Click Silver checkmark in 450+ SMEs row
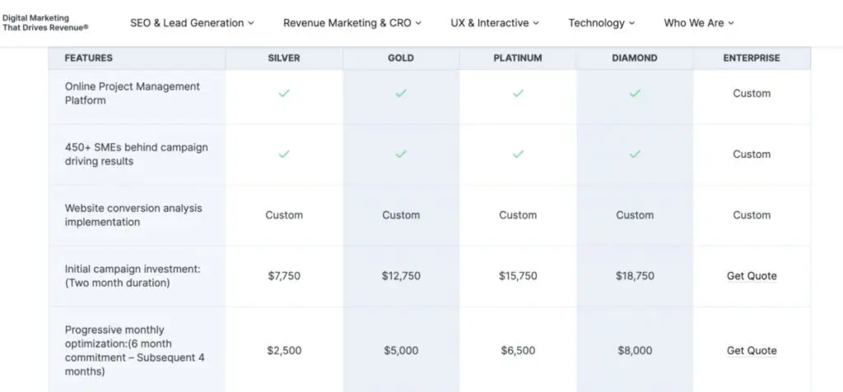 coord(284,154)
